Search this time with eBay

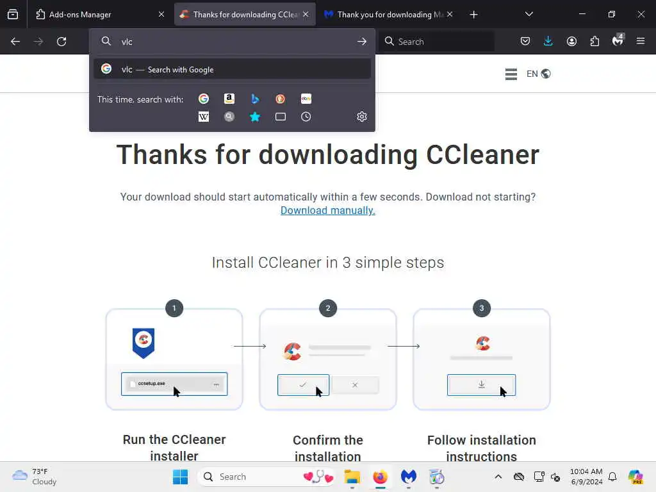(x=306, y=99)
